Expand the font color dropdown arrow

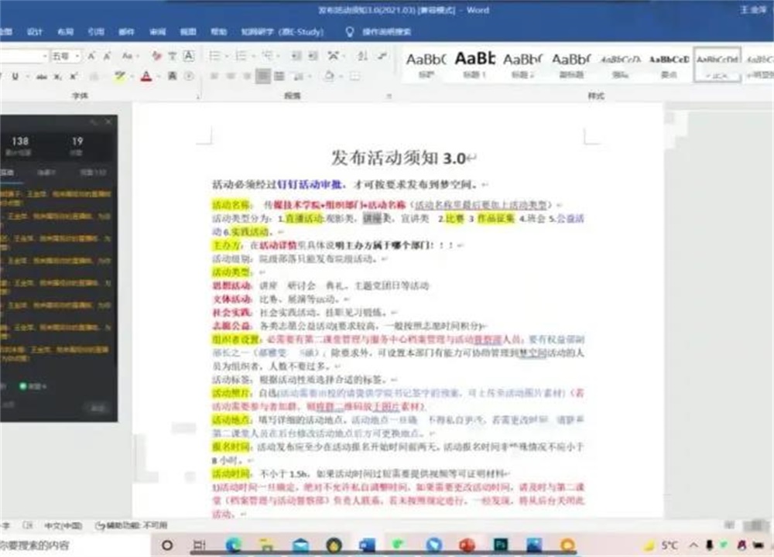point(159,76)
